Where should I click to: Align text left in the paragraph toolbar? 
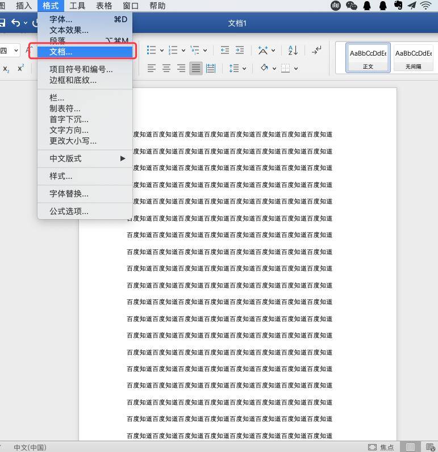click(x=152, y=68)
